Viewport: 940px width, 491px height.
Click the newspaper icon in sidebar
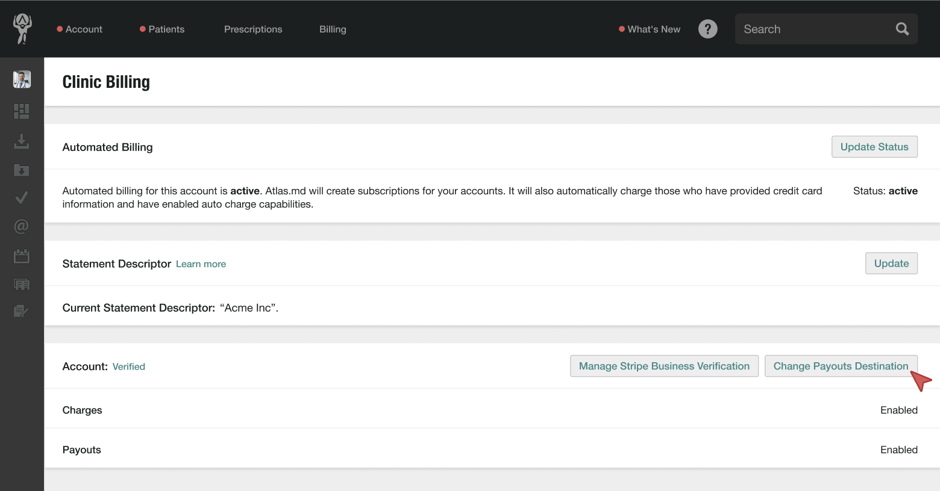click(x=22, y=283)
